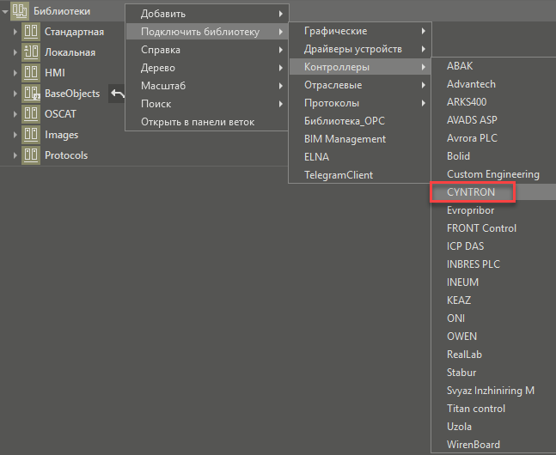The width and height of the screenshot is (556, 455).
Task: Click the back arrow icon beside BaseObjects
Action: (117, 94)
